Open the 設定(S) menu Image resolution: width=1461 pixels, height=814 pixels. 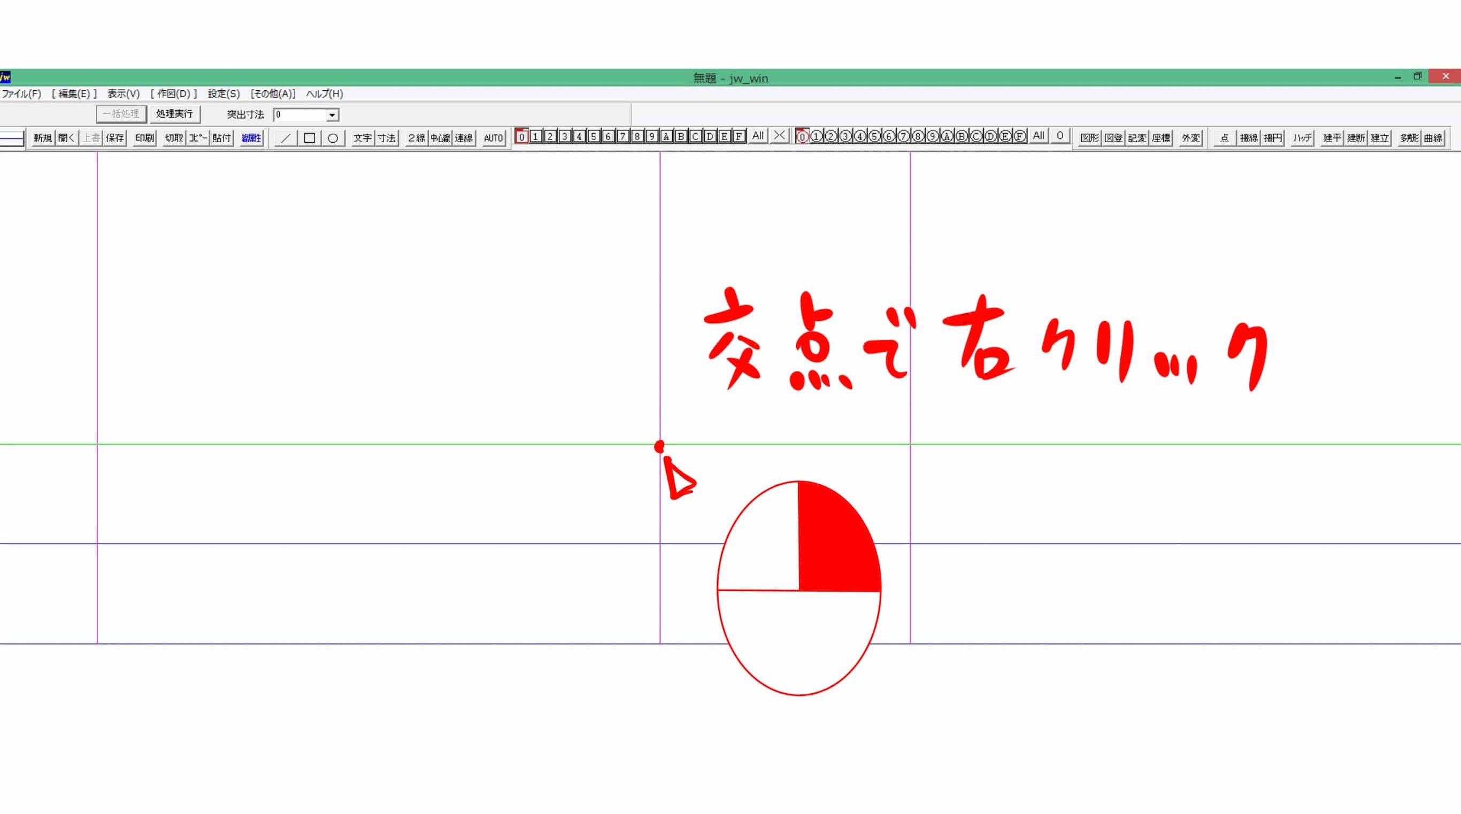(224, 94)
